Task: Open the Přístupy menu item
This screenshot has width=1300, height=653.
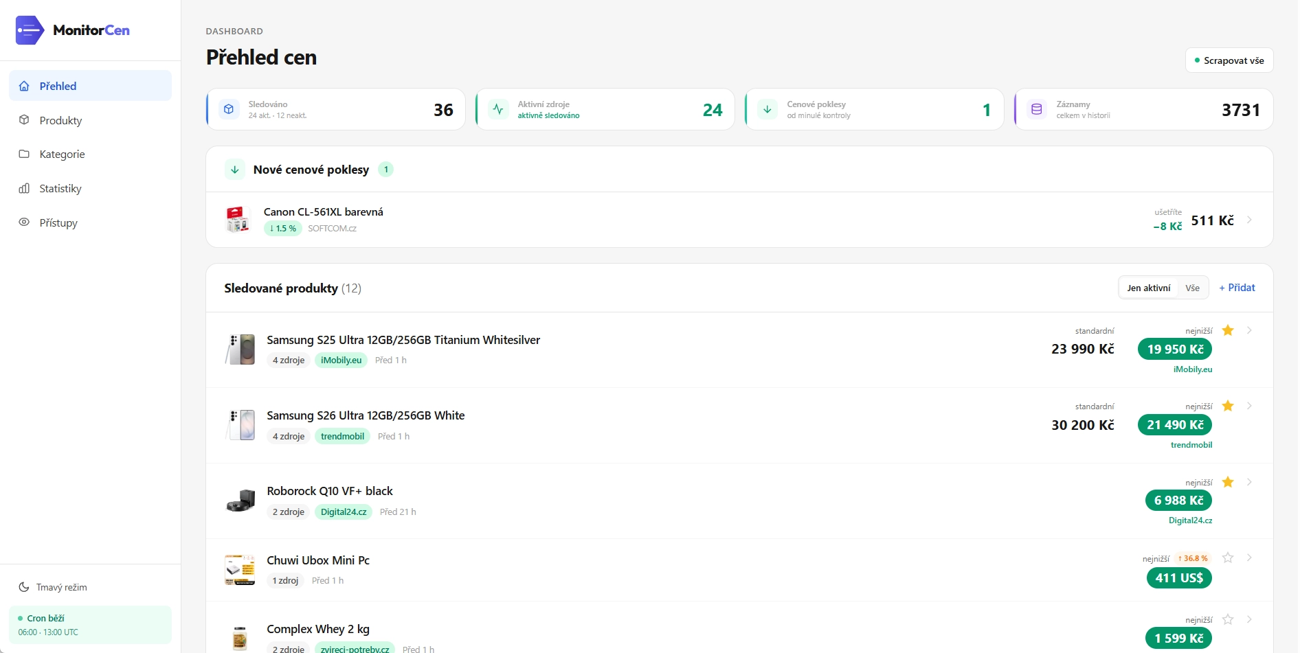Action: click(90, 222)
